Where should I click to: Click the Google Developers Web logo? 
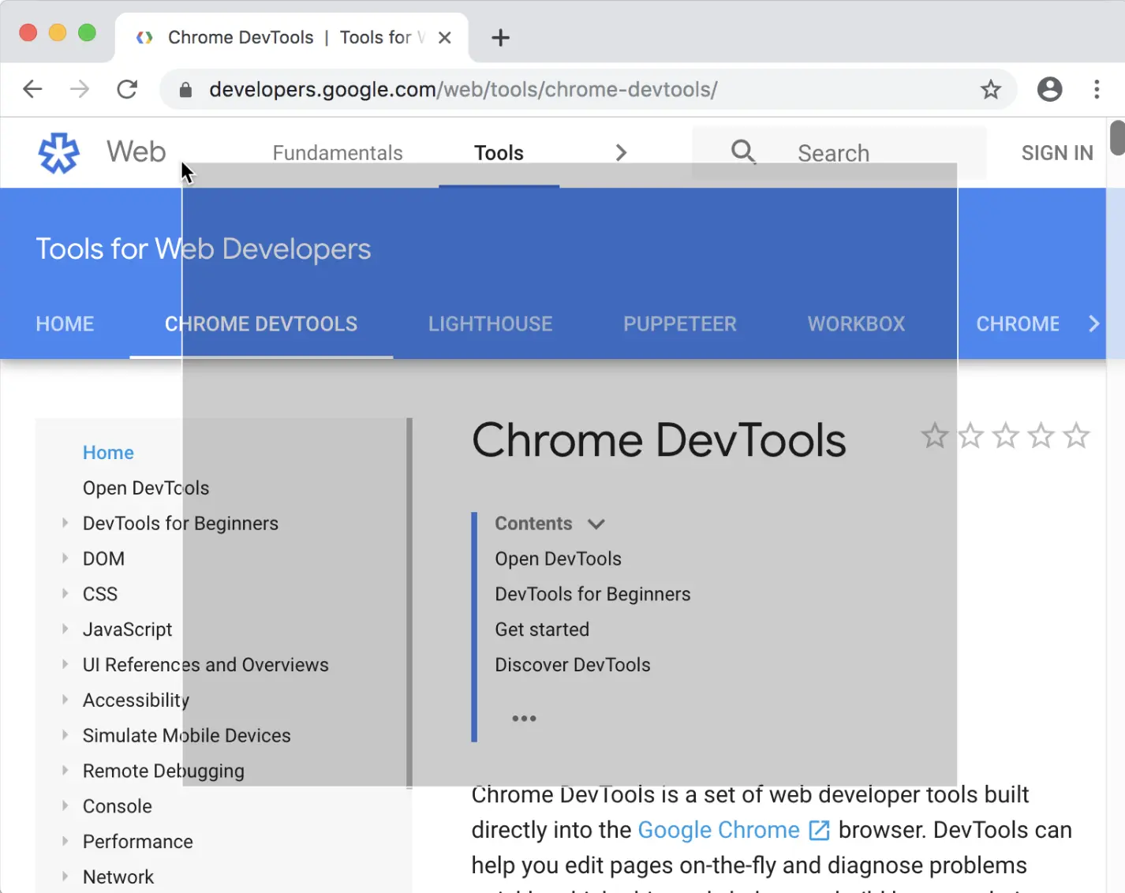[x=59, y=152]
